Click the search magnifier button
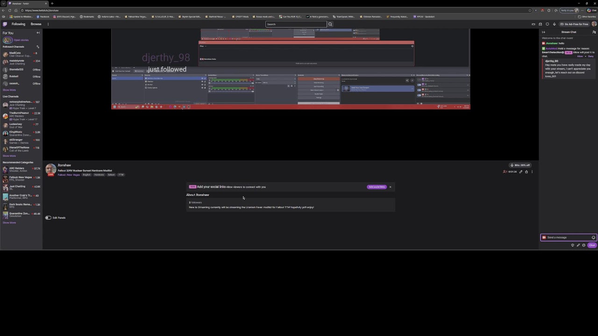The width and height of the screenshot is (598, 336). click(x=330, y=24)
